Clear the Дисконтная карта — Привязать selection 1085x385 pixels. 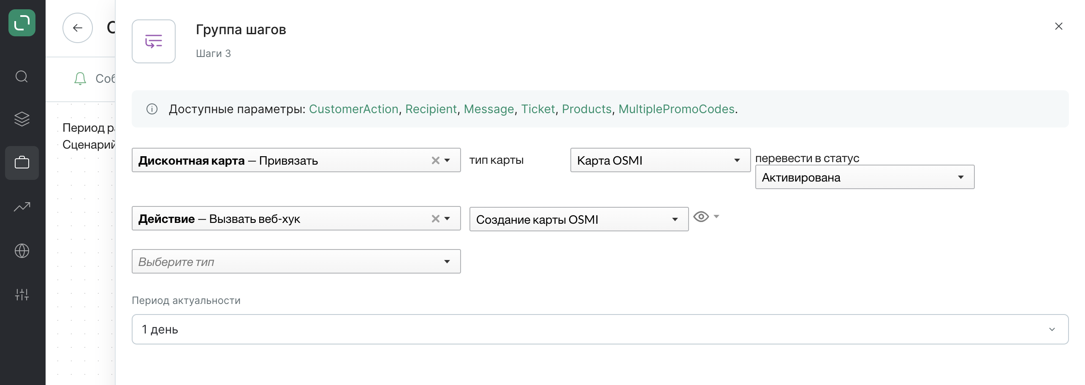click(436, 160)
